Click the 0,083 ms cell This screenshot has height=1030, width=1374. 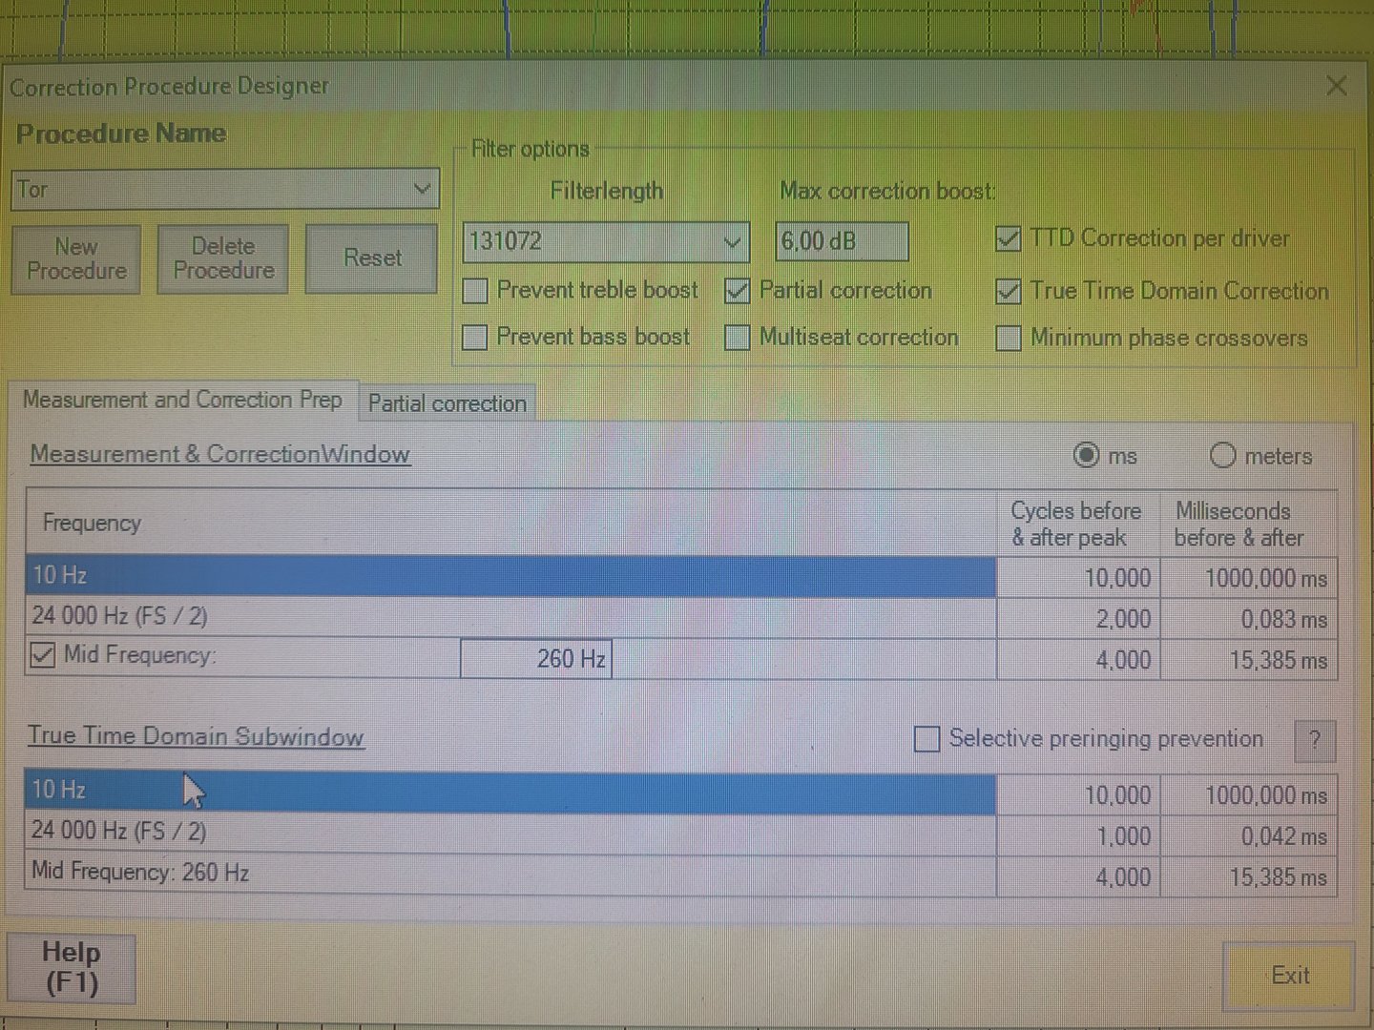pos(1249,620)
